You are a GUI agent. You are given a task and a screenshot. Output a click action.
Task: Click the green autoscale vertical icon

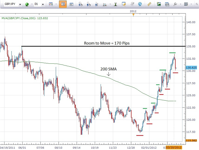pyautogui.click(x=115, y=4)
